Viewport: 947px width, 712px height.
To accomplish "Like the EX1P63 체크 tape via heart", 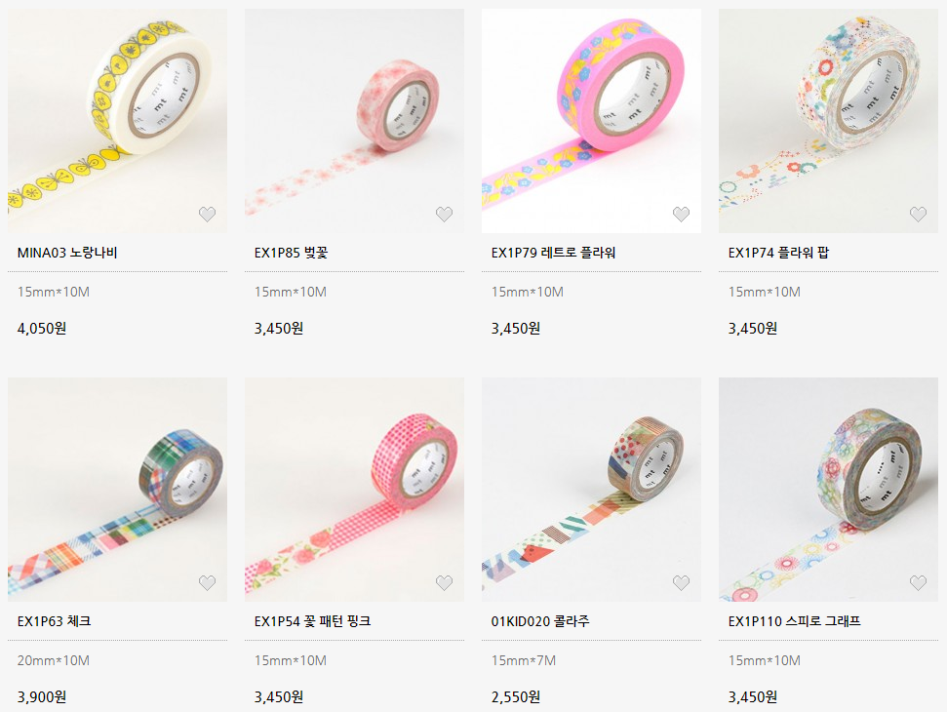I will (x=207, y=582).
